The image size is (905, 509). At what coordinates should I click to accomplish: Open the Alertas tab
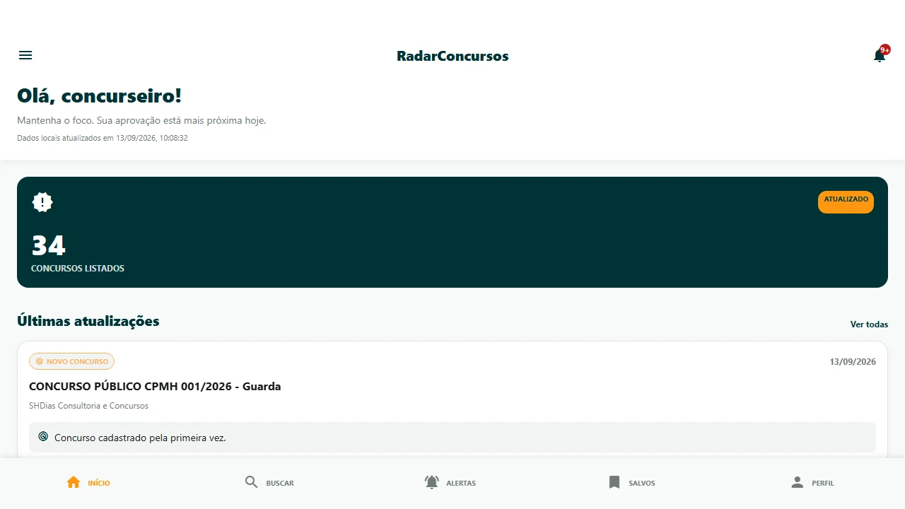tap(450, 483)
